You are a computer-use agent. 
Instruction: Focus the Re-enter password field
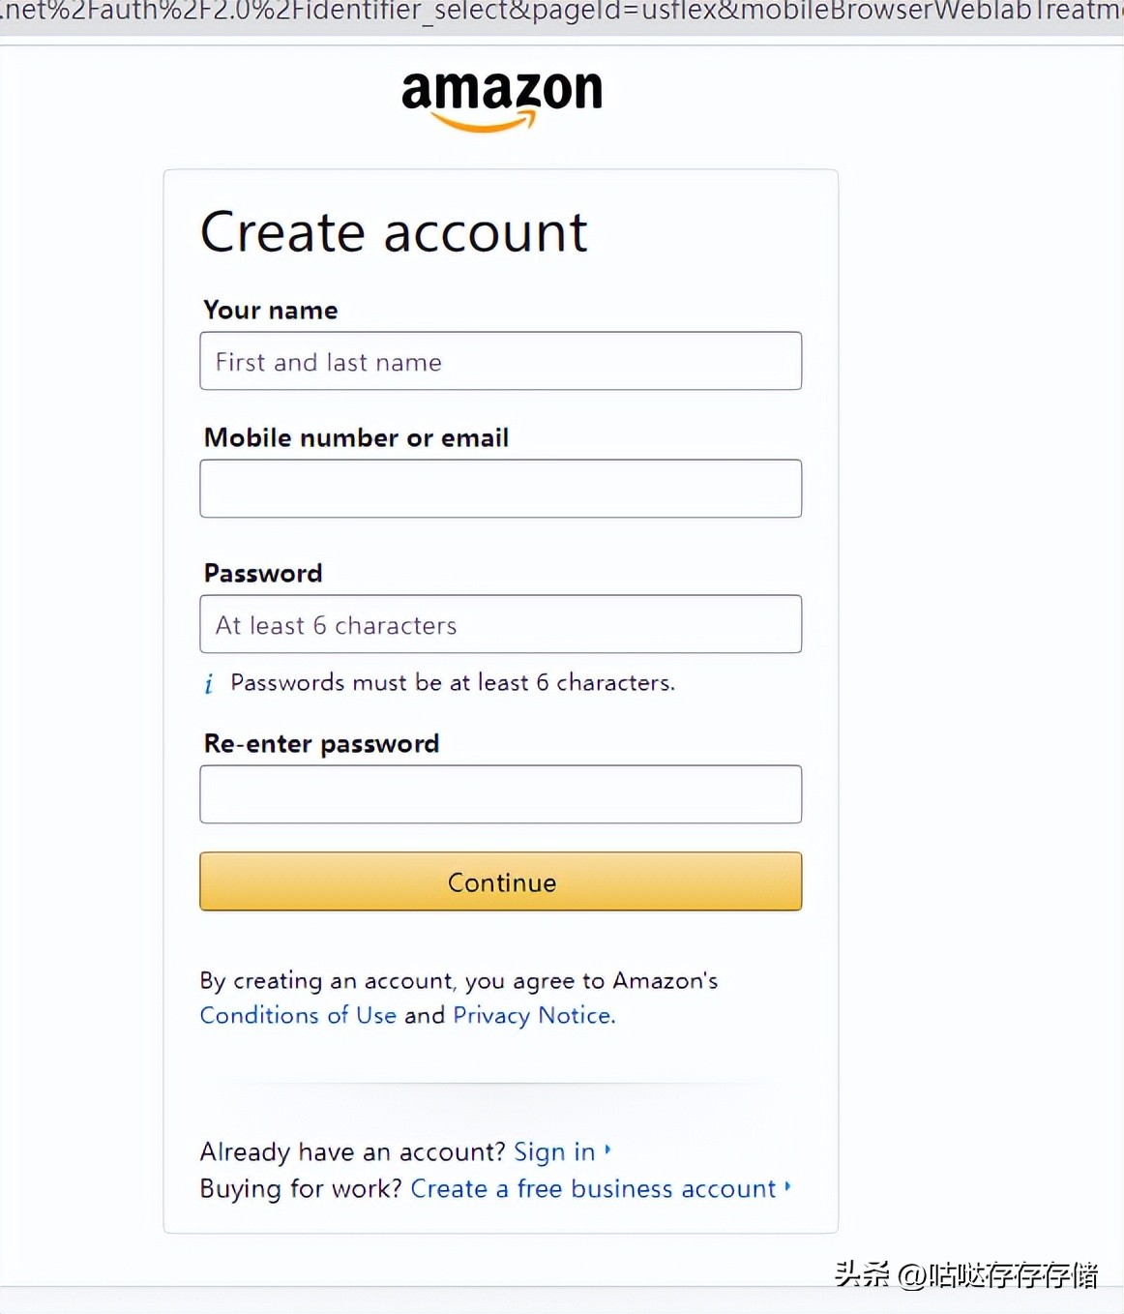(x=500, y=794)
